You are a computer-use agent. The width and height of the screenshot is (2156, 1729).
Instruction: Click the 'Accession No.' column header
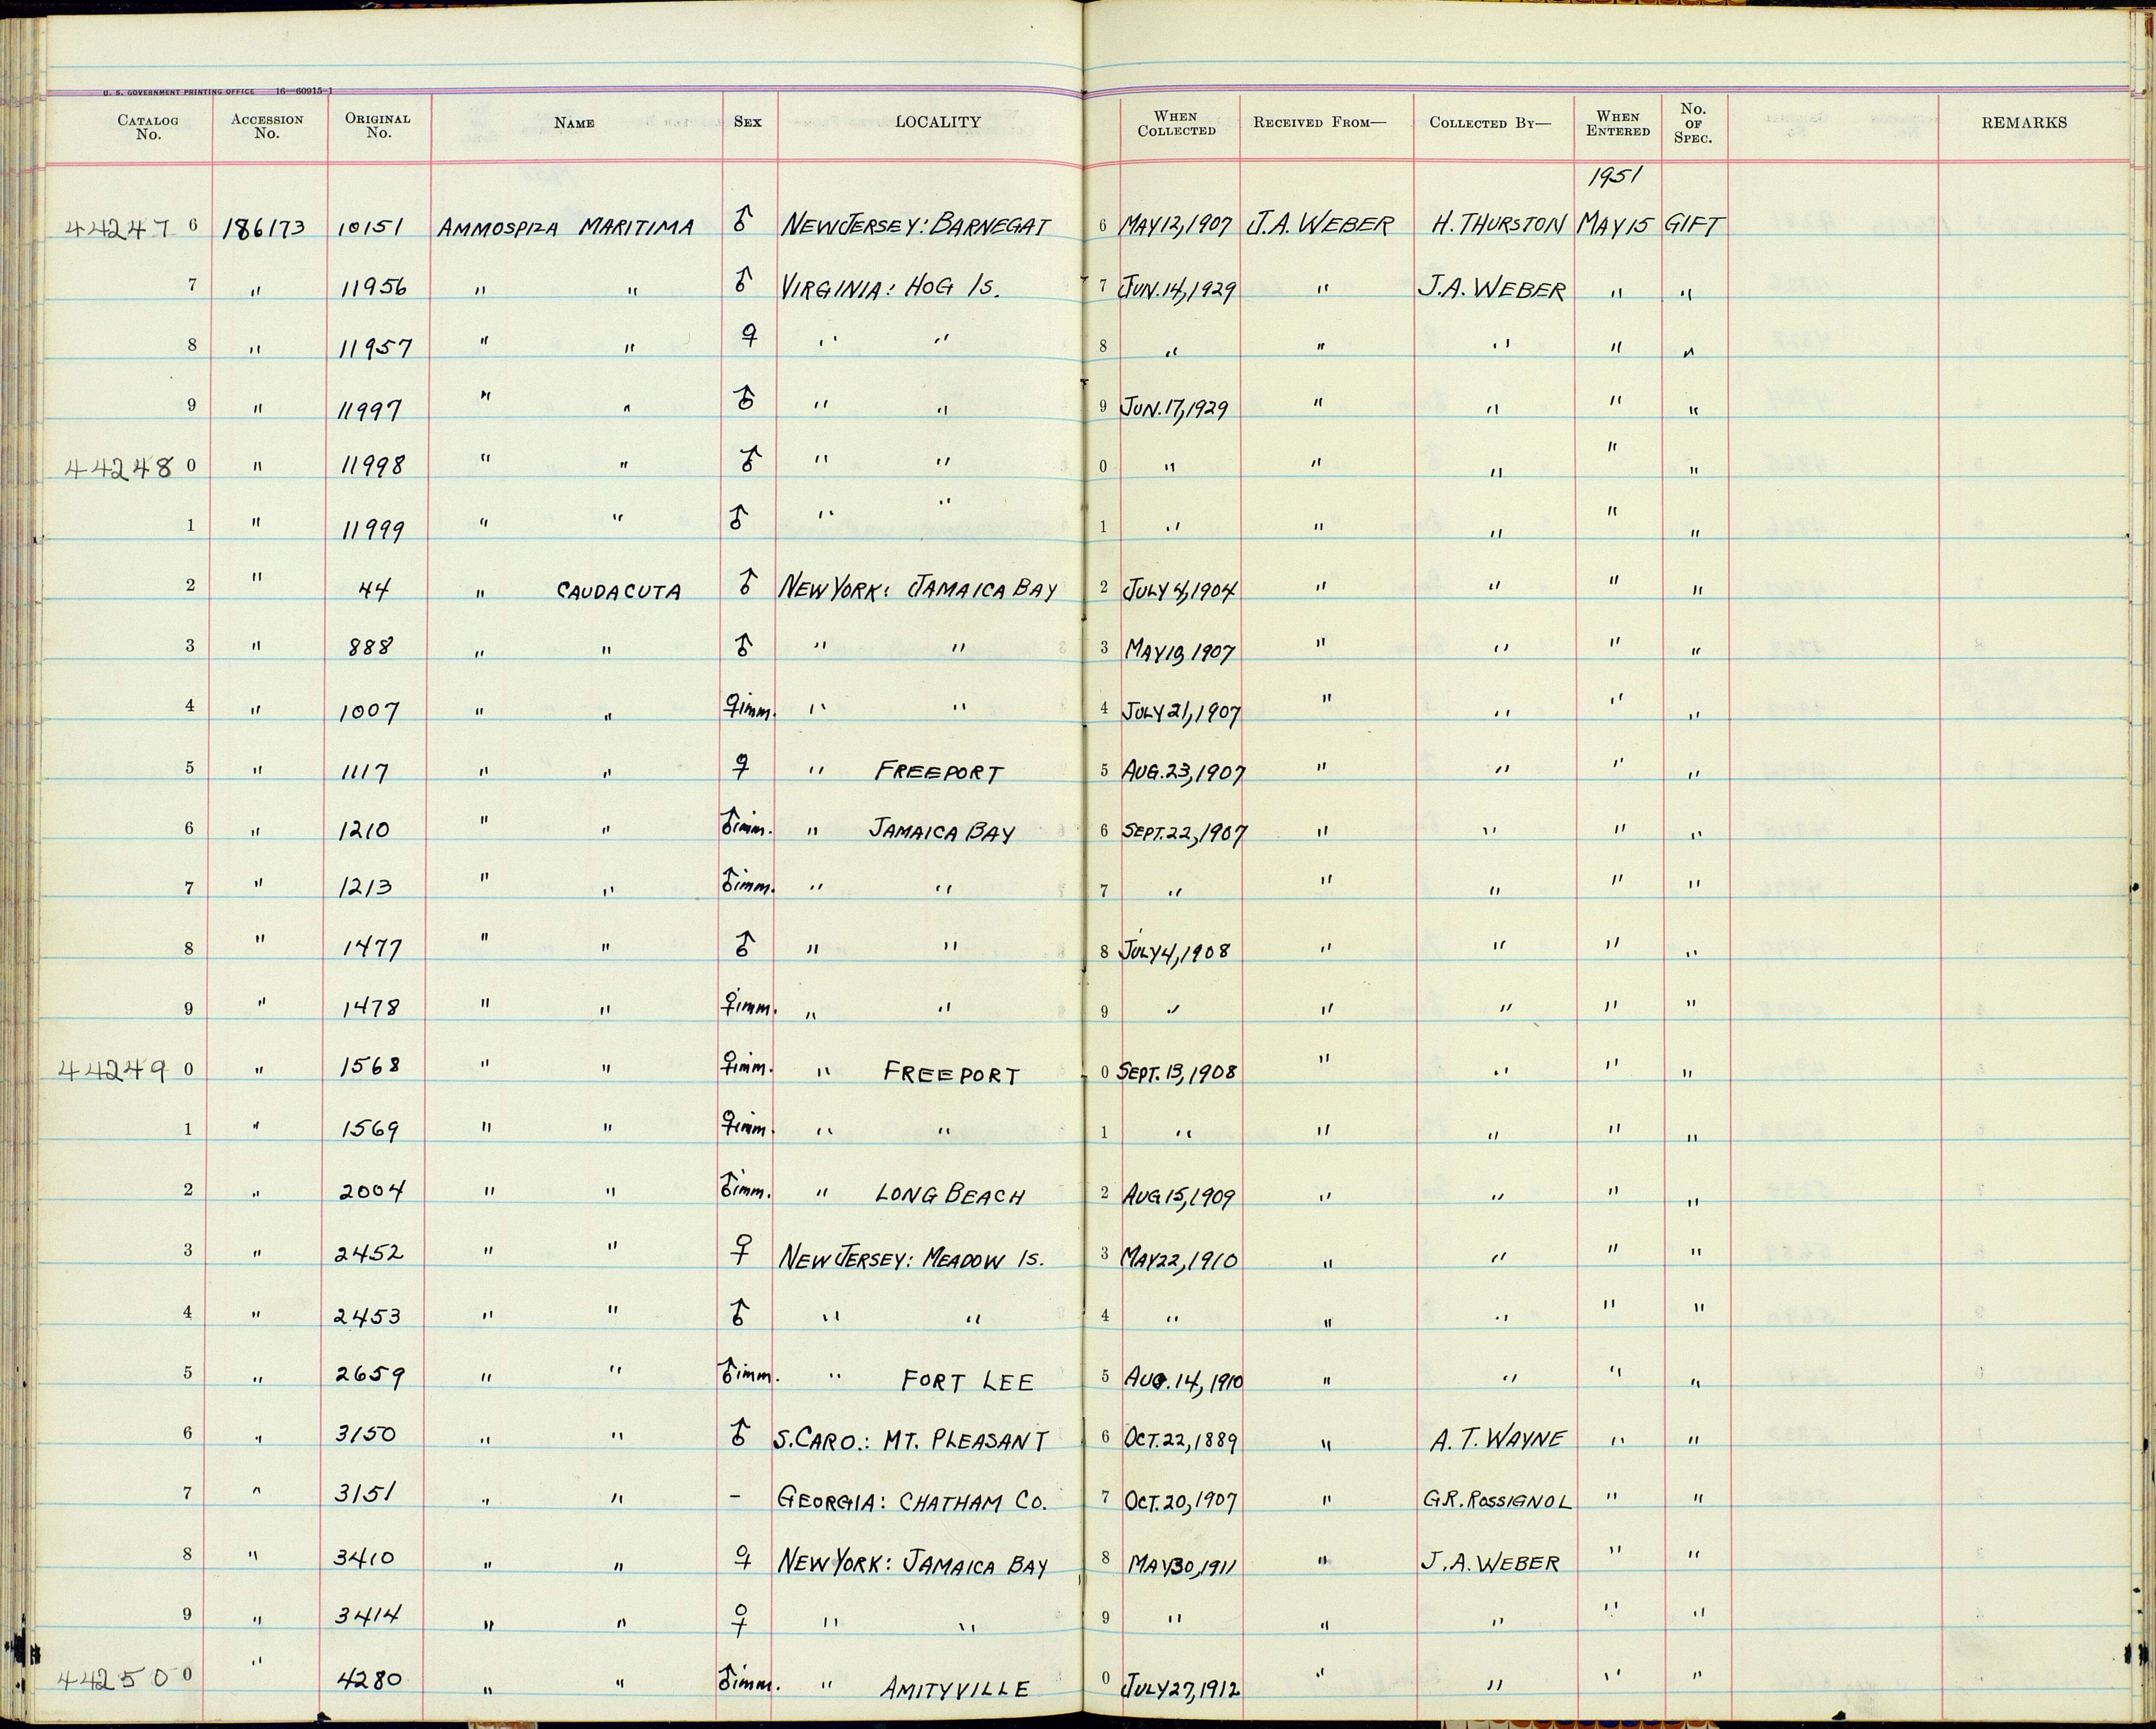click(x=267, y=126)
